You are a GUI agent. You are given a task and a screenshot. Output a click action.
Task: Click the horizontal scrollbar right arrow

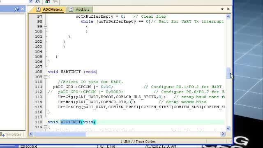[x=223, y=134]
